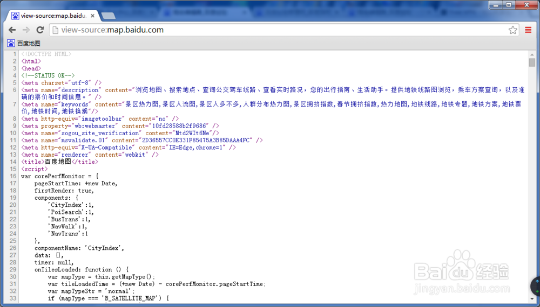The height and width of the screenshot is (307, 540).
Task: Click the <title>百度地图</title> line
Action: (x=59, y=162)
